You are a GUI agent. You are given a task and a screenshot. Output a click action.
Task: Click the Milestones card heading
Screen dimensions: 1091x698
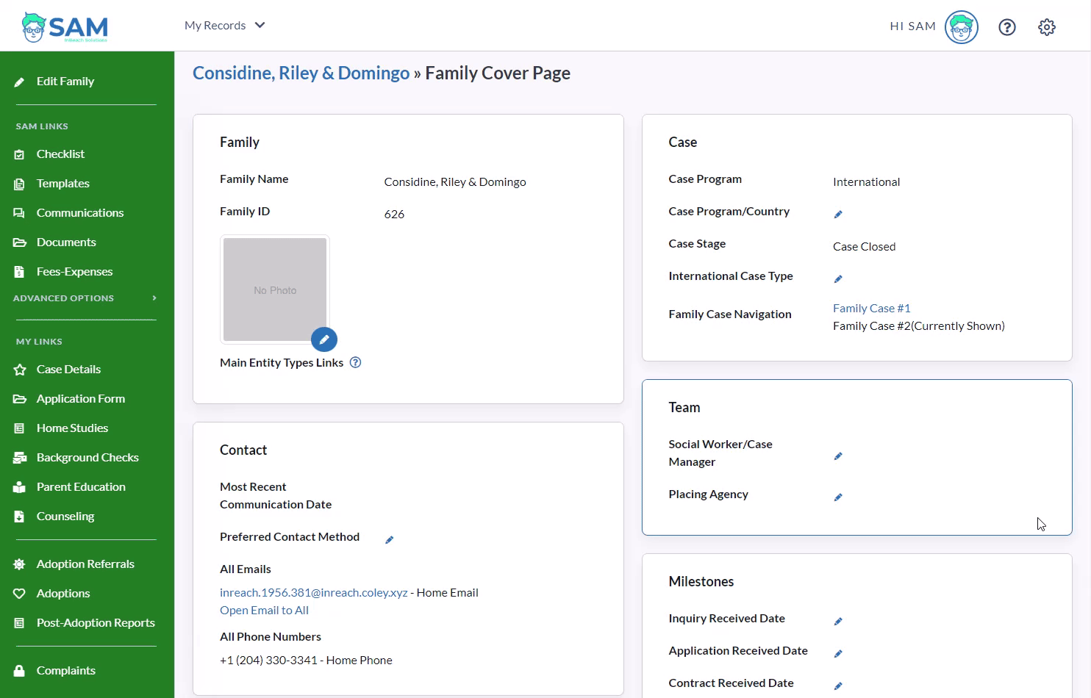[701, 582]
